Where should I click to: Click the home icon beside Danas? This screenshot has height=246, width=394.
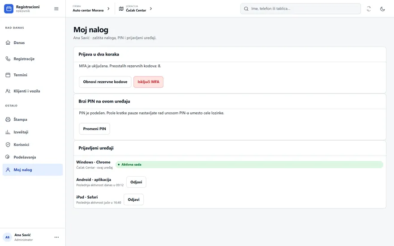[x=8, y=42]
